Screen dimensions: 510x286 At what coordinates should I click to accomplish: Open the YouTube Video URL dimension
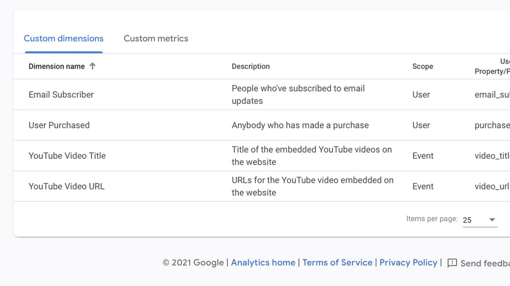point(67,186)
